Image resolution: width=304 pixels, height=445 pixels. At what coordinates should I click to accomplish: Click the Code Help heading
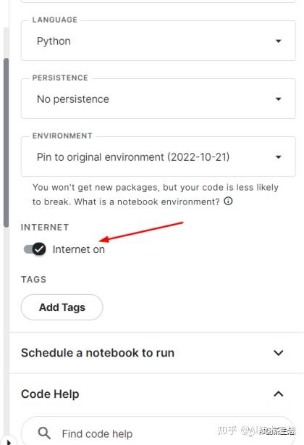click(50, 394)
